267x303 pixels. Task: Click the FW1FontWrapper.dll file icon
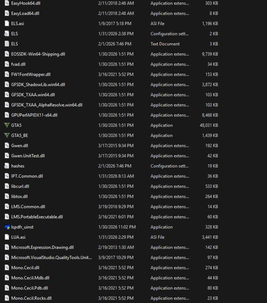(x=7, y=74)
